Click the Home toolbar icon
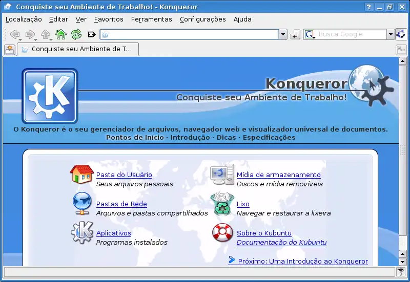This screenshot has width=410, height=282. click(61, 34)
